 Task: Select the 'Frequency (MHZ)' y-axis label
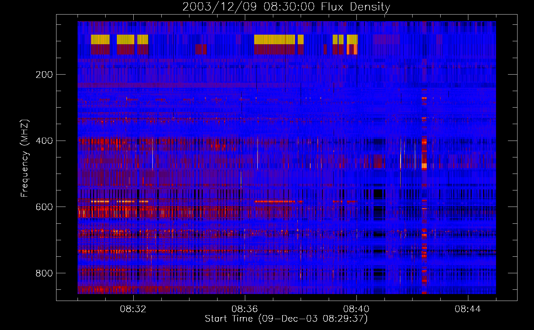click(24, 158)
